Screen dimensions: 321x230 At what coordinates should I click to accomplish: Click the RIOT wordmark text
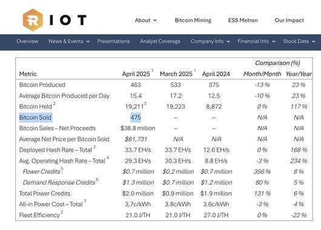tap(68, 20)
